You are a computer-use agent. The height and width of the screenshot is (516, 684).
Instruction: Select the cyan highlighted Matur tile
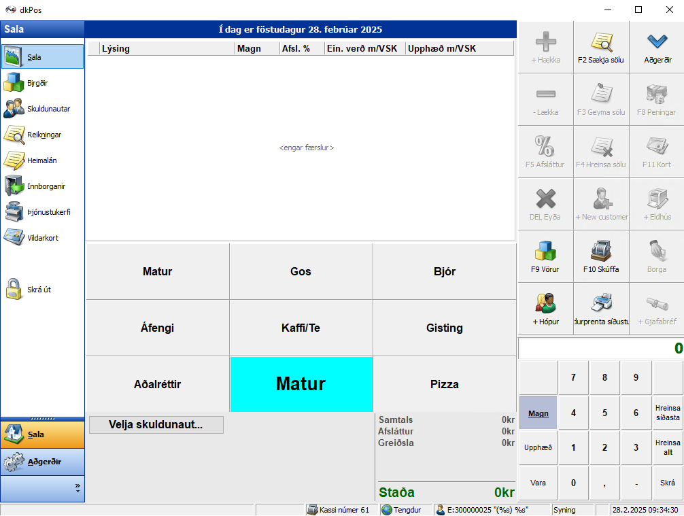(x=301, y=384)
